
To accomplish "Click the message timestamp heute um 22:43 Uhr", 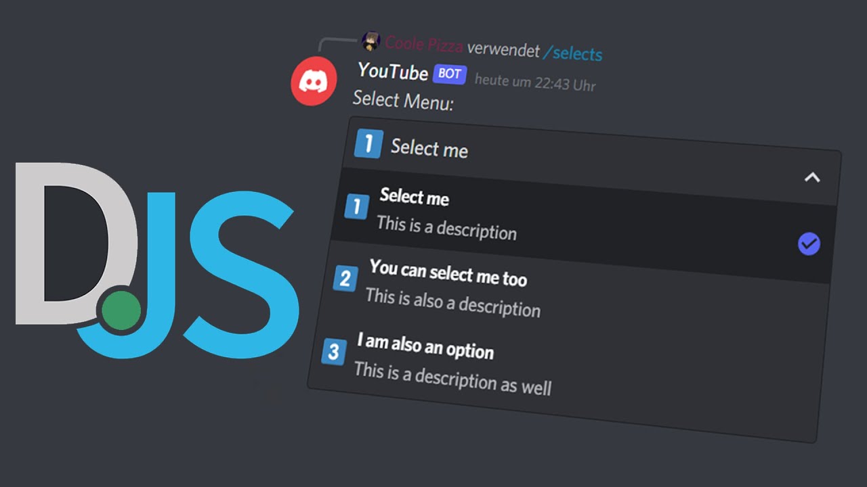I will coord(535,83).
